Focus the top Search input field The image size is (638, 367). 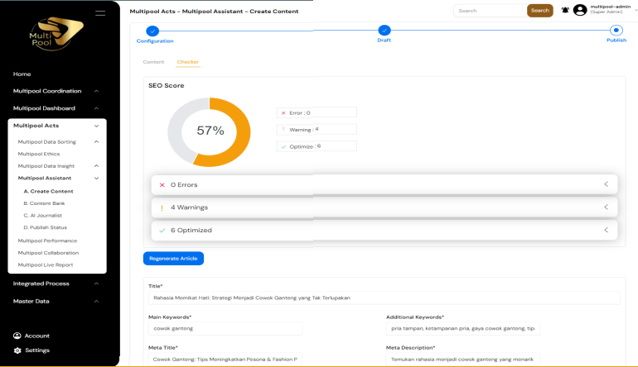(491, 11)
